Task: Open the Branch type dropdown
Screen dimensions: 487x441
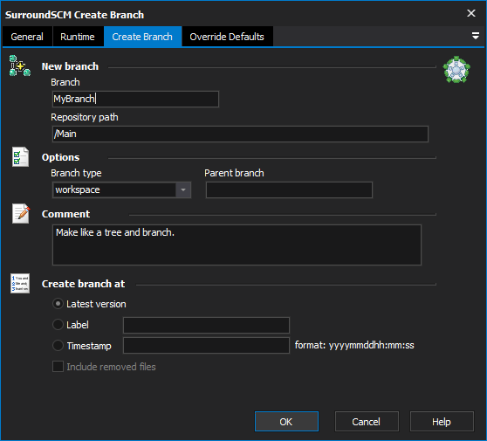Action: pyautogui.click(x=183, y=189)
